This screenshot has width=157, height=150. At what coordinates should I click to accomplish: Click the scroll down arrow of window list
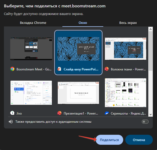point(150,114)
